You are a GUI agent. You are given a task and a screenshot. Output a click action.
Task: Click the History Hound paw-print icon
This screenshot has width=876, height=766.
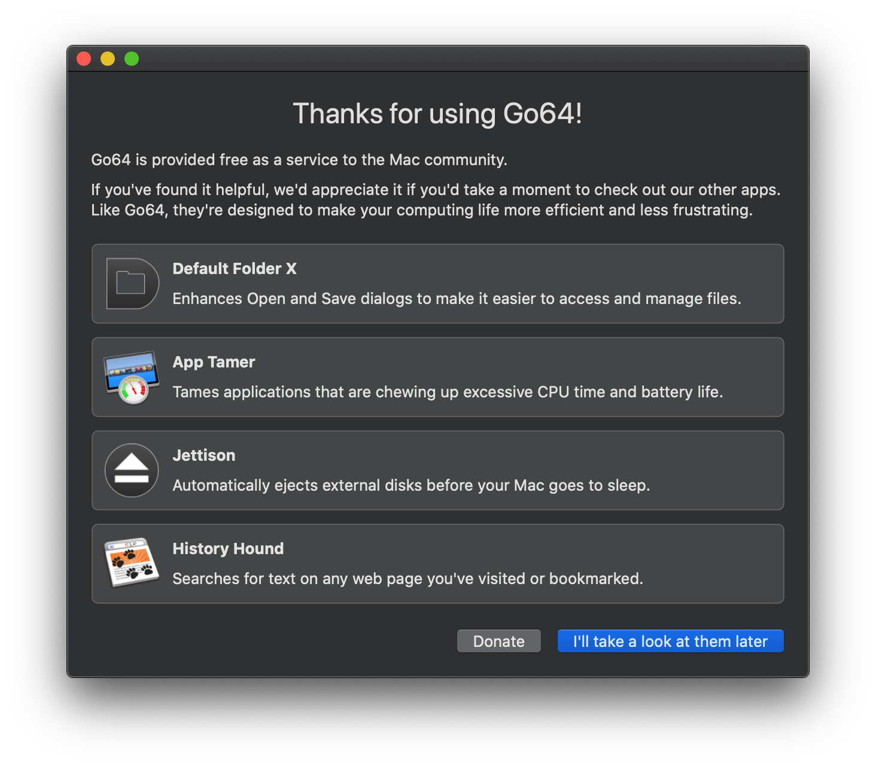pyautogui.click(x=132, y=563)
